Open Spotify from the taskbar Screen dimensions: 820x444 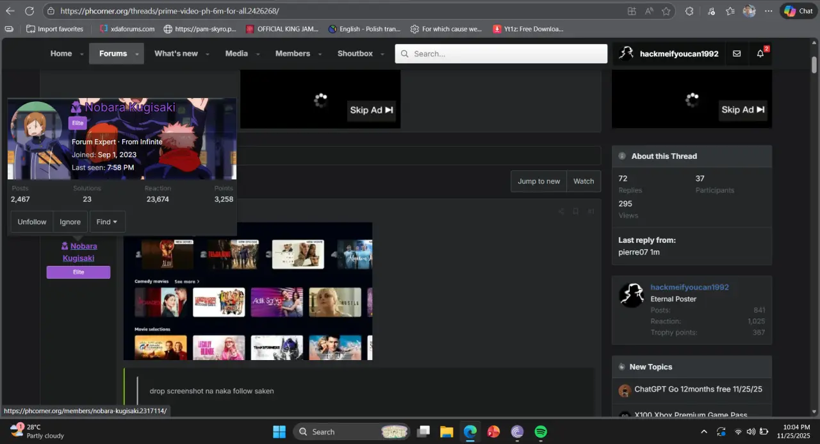click(x=541, y=432)
